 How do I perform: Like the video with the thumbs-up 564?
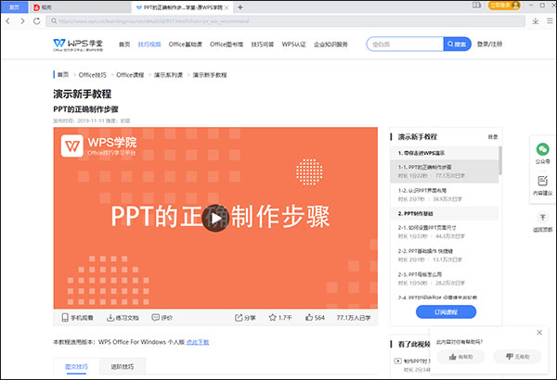[x=315, y=318]
